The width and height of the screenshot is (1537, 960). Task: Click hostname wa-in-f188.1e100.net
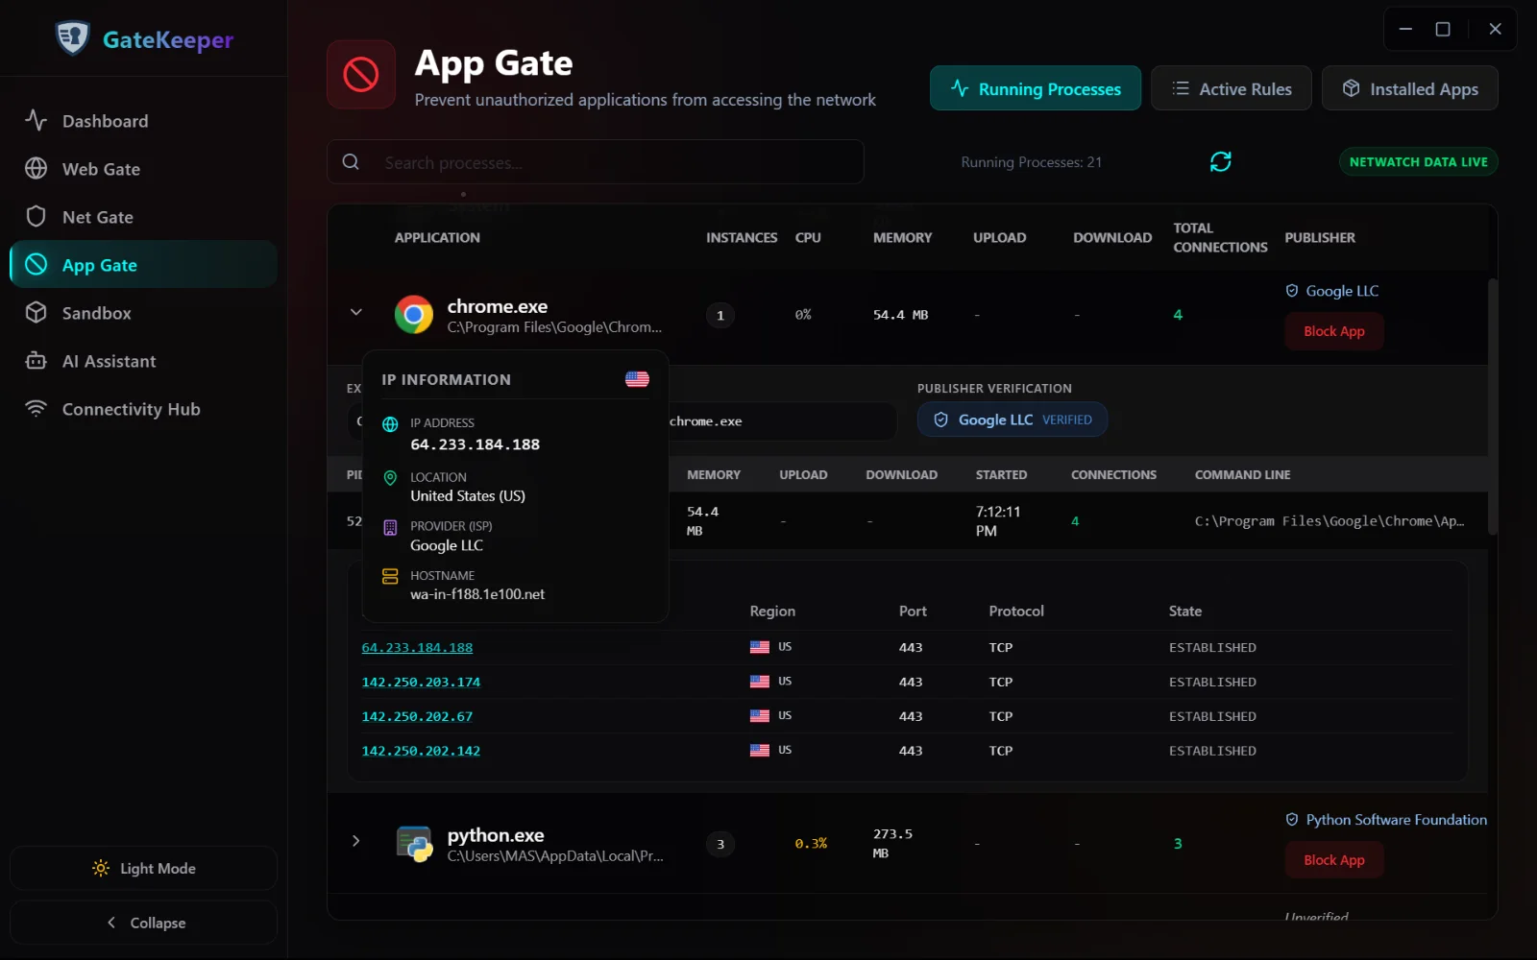pos(477,594)
